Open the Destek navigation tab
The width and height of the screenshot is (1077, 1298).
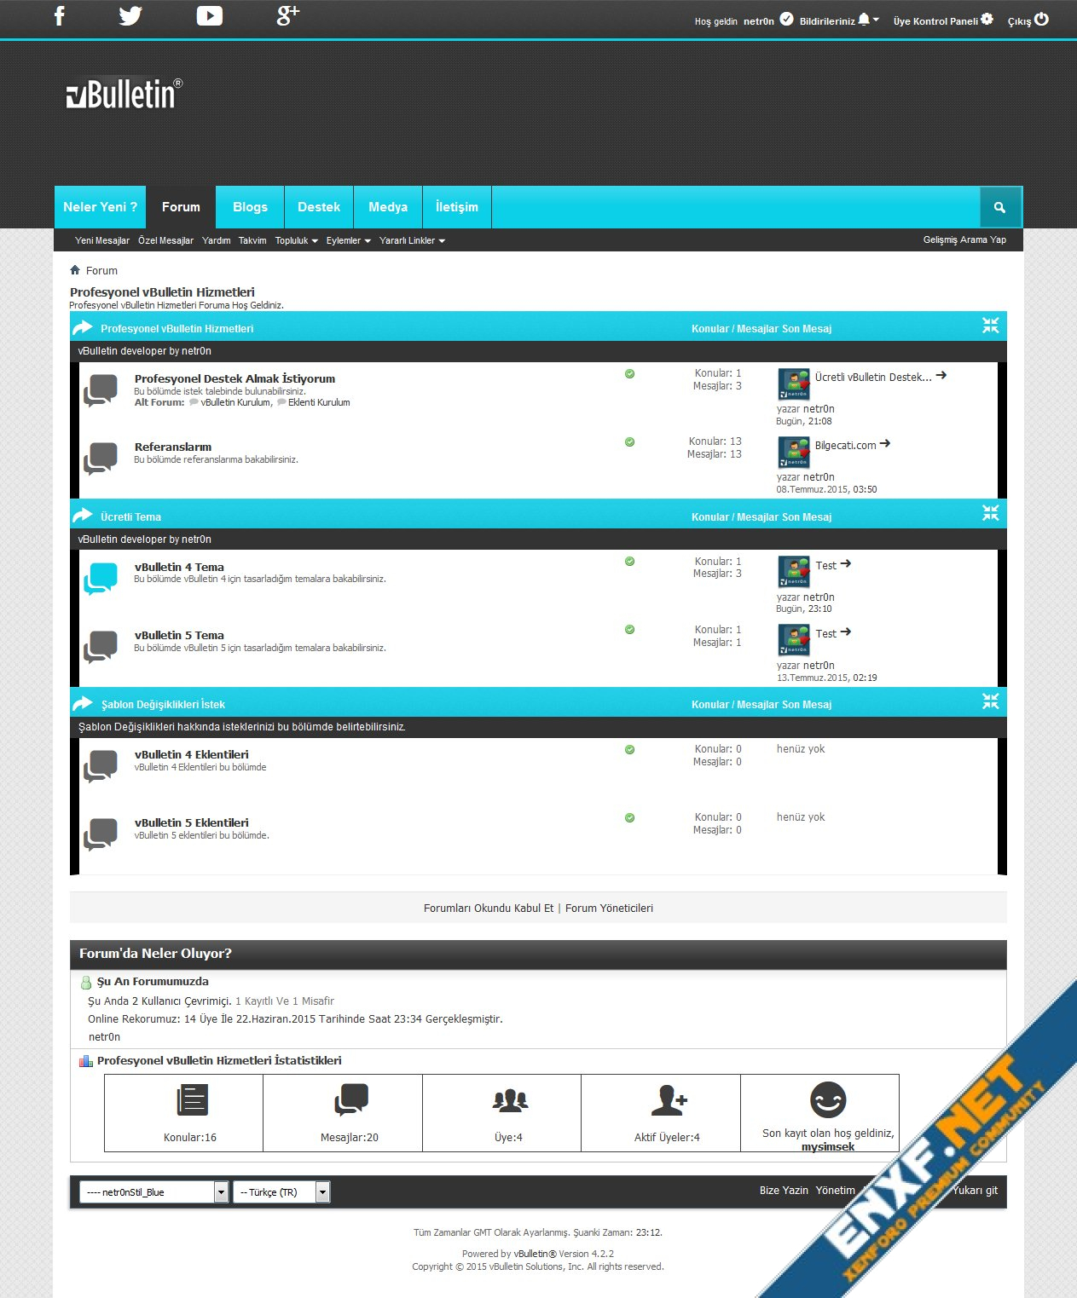(319, 207)
